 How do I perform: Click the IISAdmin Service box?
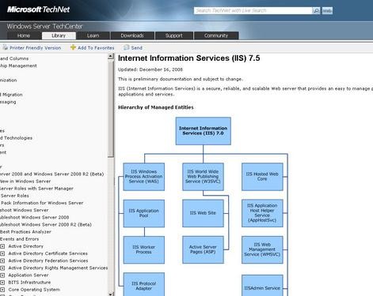pyautogui.click(x=262, y=286)
